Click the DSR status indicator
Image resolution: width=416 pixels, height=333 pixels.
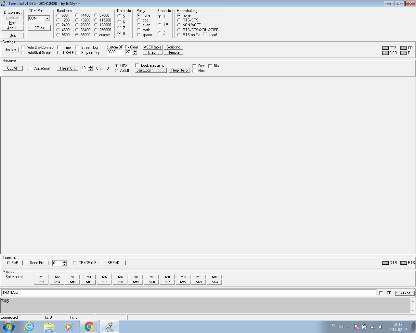point(385,53)
